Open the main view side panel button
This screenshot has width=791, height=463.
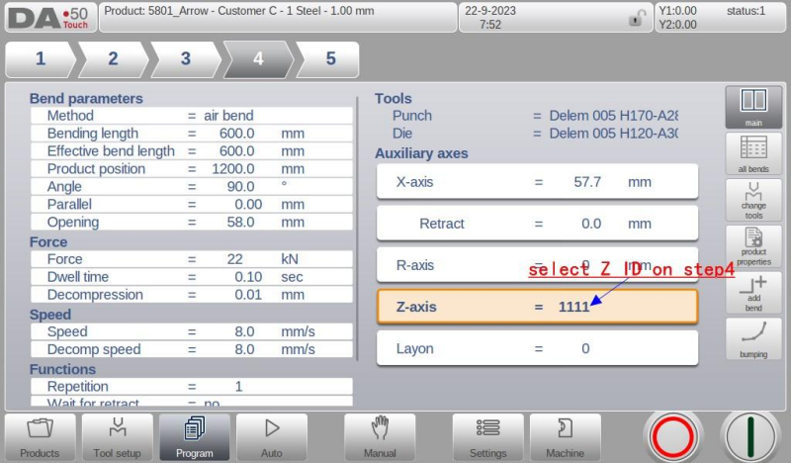753,107
